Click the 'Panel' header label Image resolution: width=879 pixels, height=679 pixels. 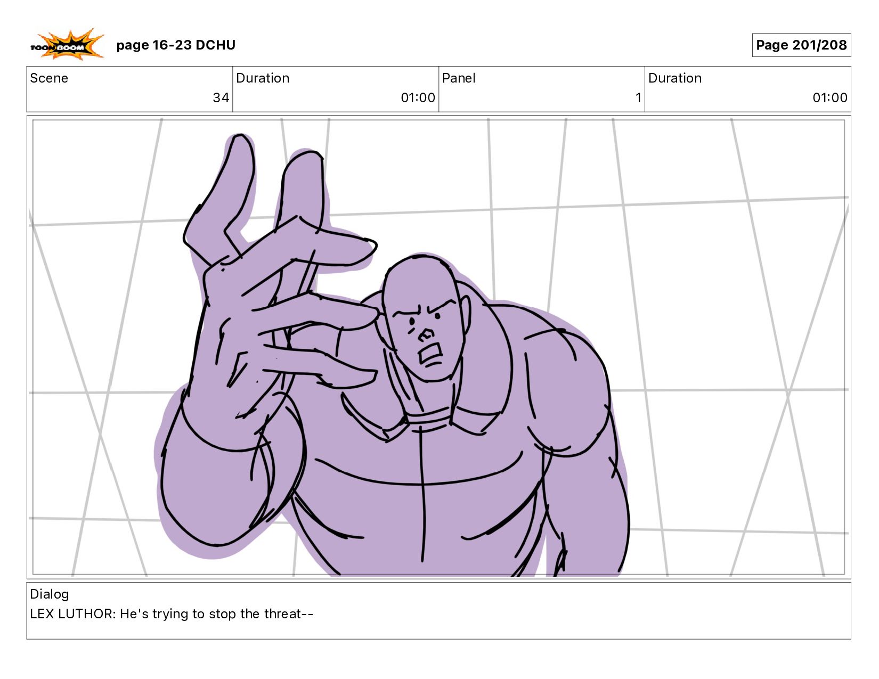(459, 78)
